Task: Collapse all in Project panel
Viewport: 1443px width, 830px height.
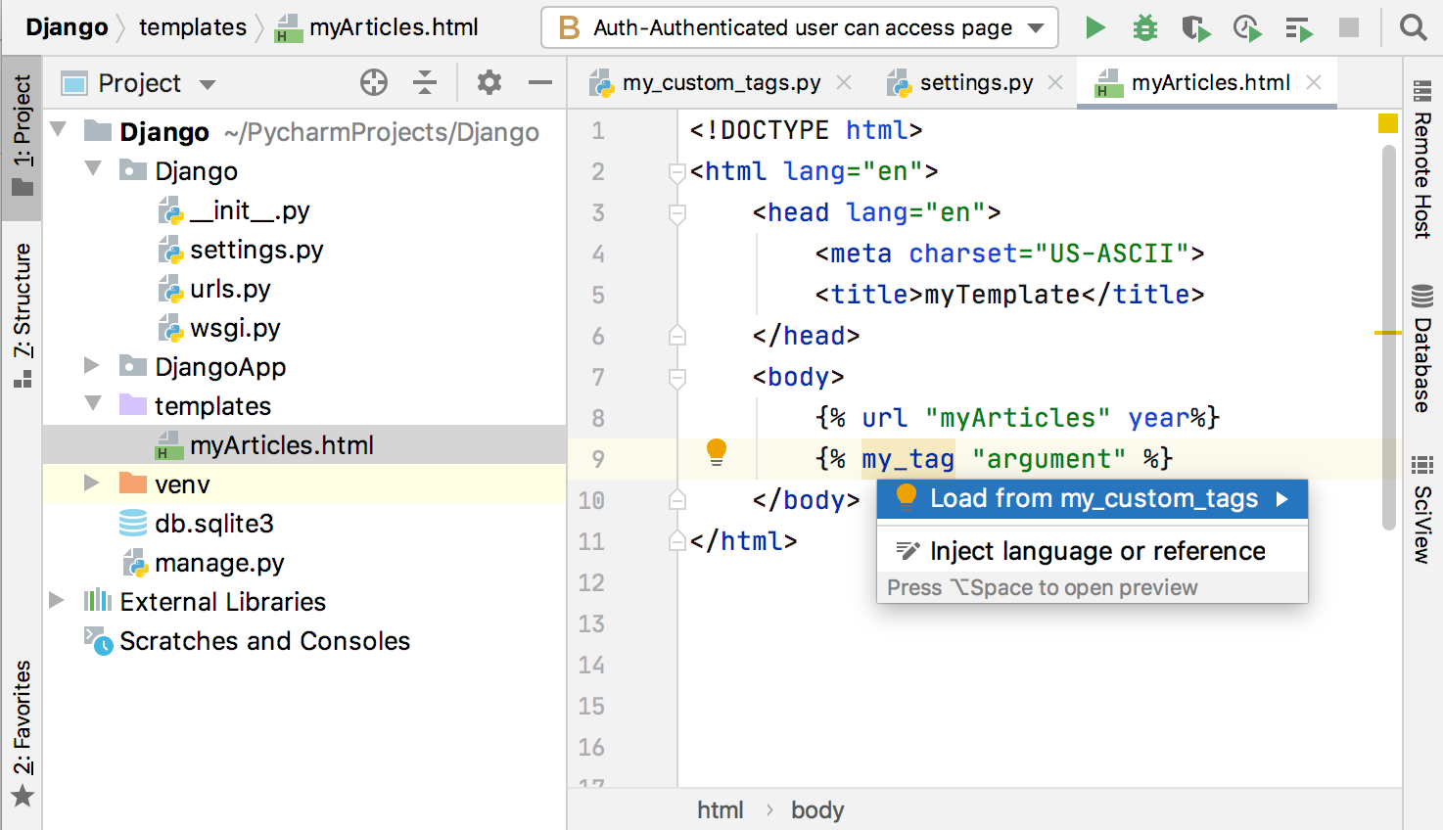Action: point(424,83)
